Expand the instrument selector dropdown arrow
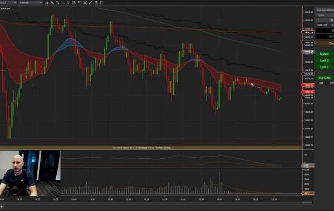 15,3
